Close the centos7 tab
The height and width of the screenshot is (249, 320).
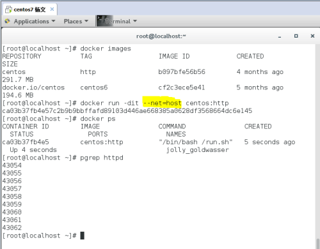point(52,10)
